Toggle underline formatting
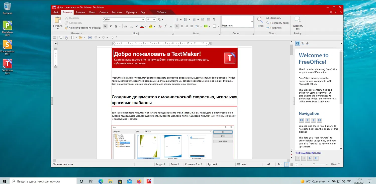The height and width of the screenshot is (184, 376). point(116,26)
